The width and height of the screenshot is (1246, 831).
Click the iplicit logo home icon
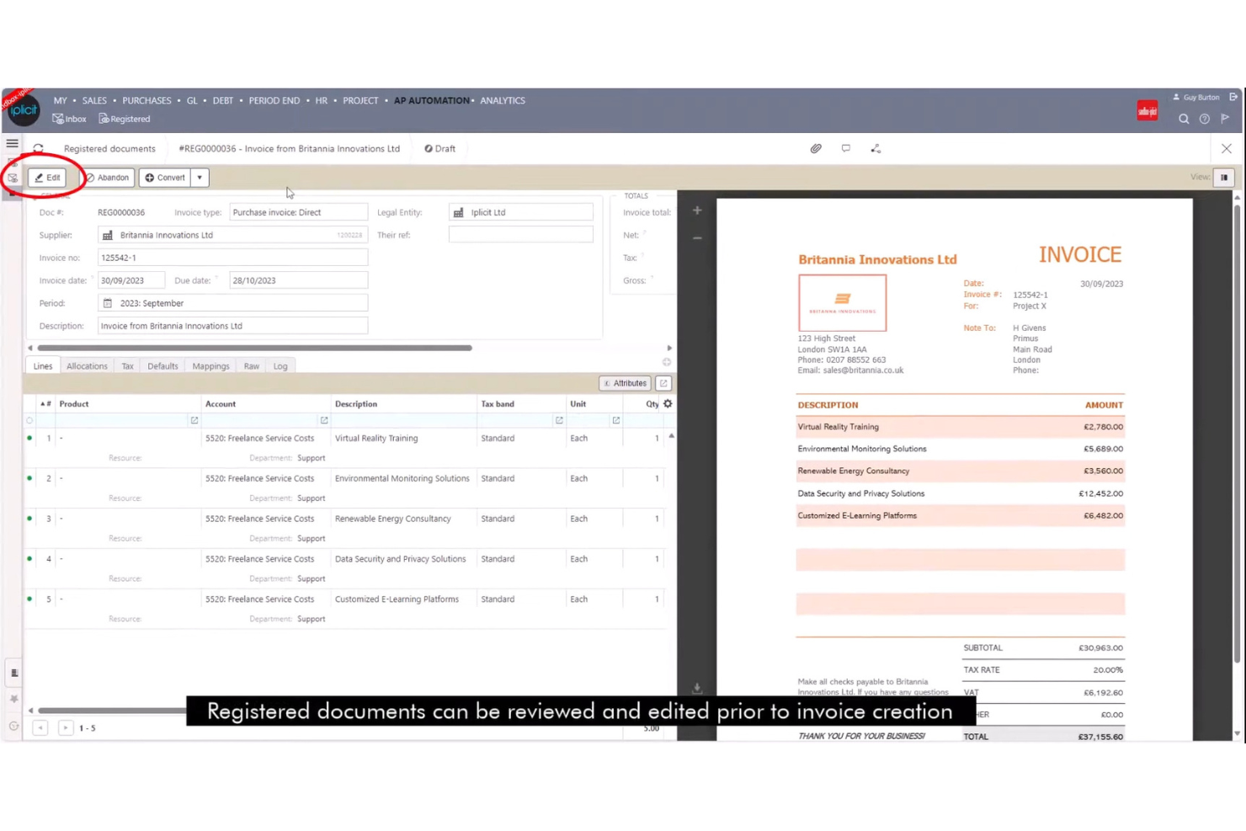click(24, 110)
